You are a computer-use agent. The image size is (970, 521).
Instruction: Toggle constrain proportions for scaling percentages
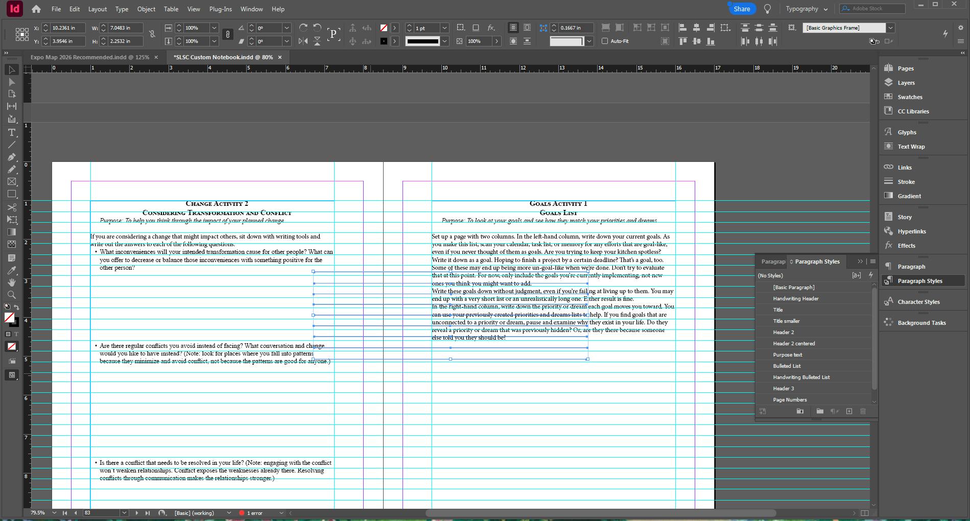click(228, 34)
